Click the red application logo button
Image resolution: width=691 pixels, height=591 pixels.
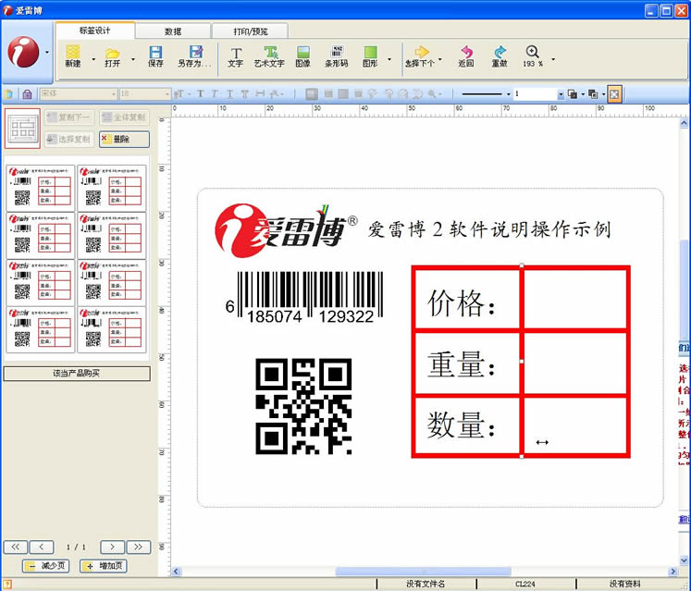[23, 52]
